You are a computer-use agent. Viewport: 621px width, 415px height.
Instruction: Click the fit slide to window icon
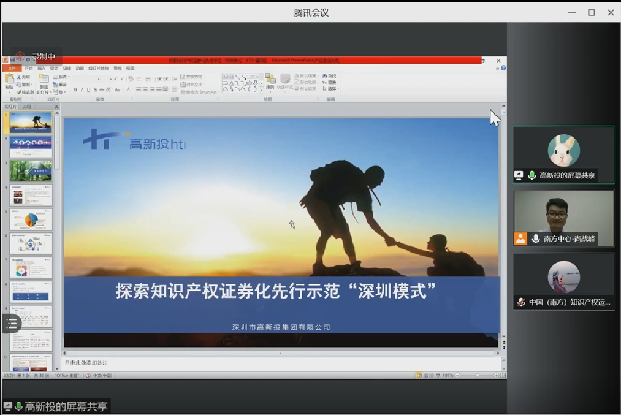pos(503,375)
